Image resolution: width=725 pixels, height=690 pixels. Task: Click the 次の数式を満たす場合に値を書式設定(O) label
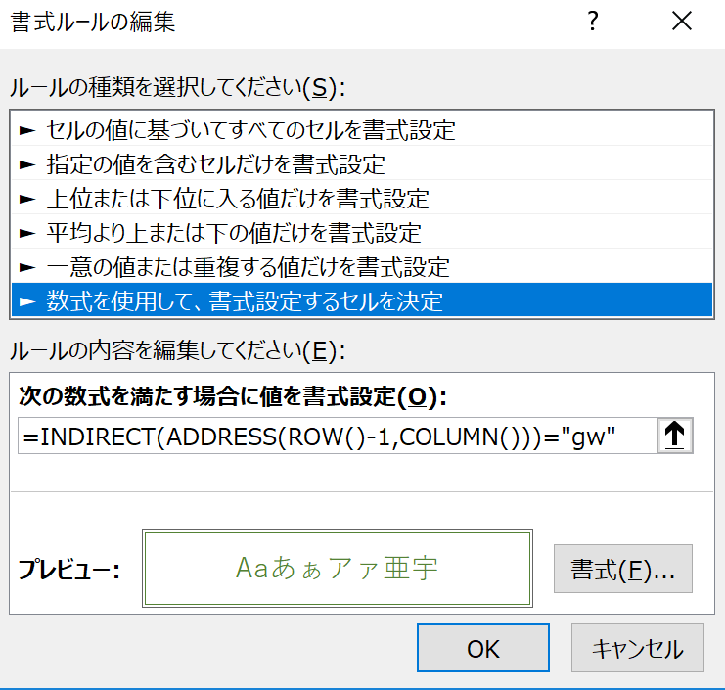pos(233,396)
